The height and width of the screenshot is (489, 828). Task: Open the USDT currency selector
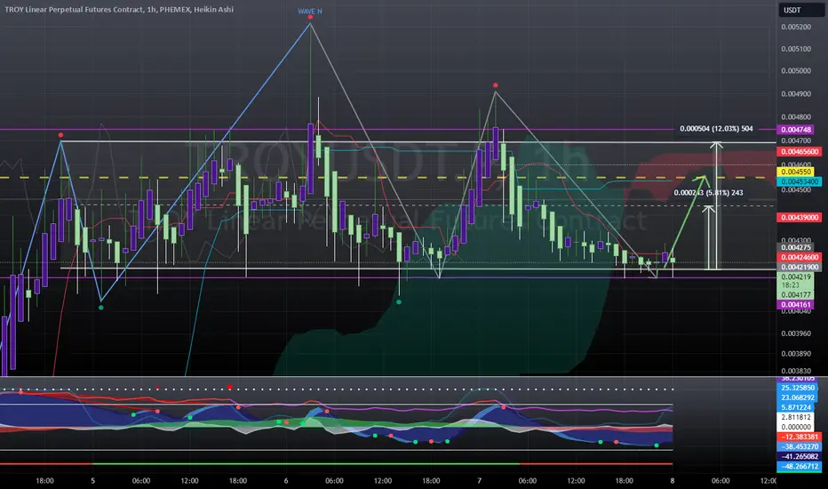coord(800,10)
